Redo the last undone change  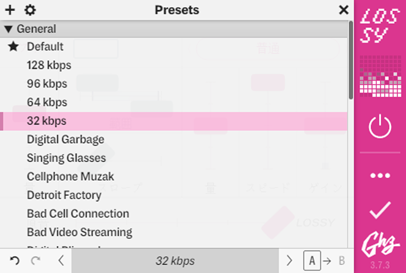coord(35,260)
